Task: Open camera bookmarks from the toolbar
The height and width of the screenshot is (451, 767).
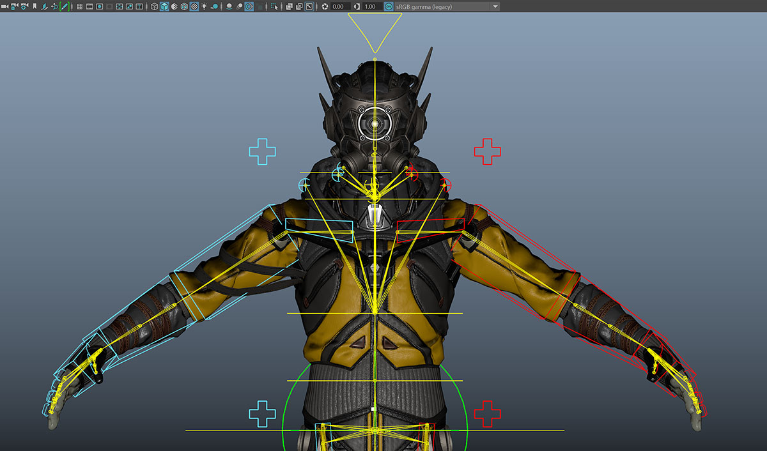Action: pos(34,6)
